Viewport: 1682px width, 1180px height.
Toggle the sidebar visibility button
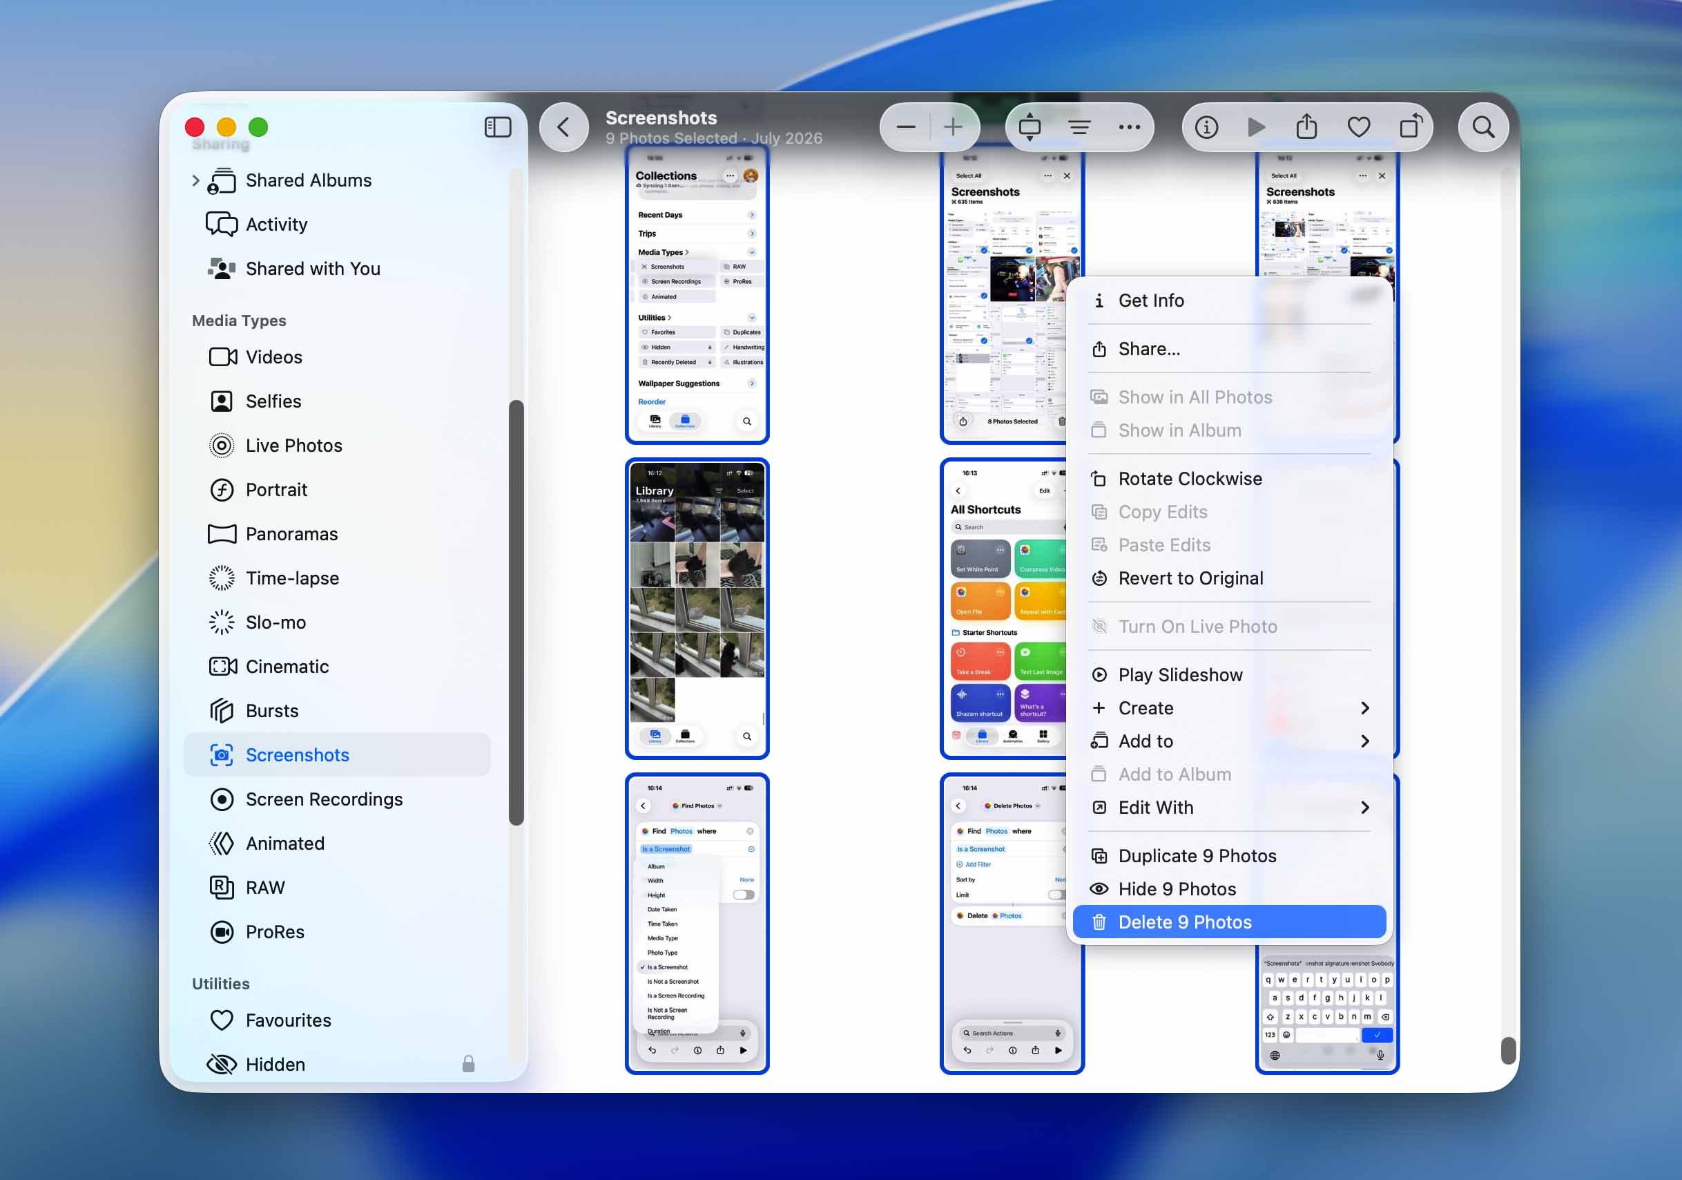click(x=497, y=128)
